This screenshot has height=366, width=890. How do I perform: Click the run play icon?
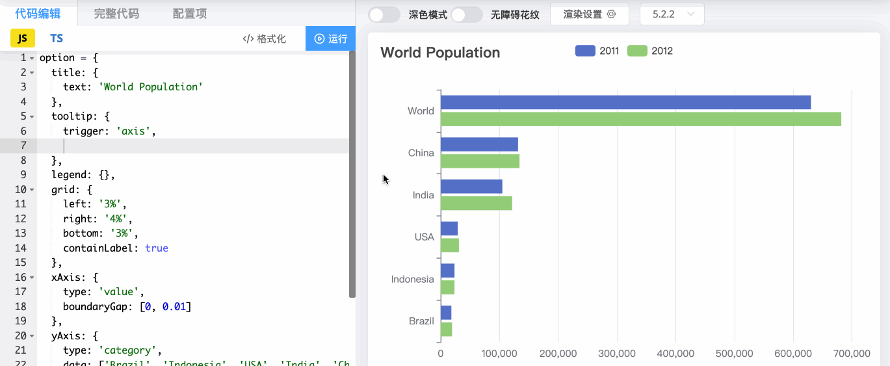(x=319, y=39)
